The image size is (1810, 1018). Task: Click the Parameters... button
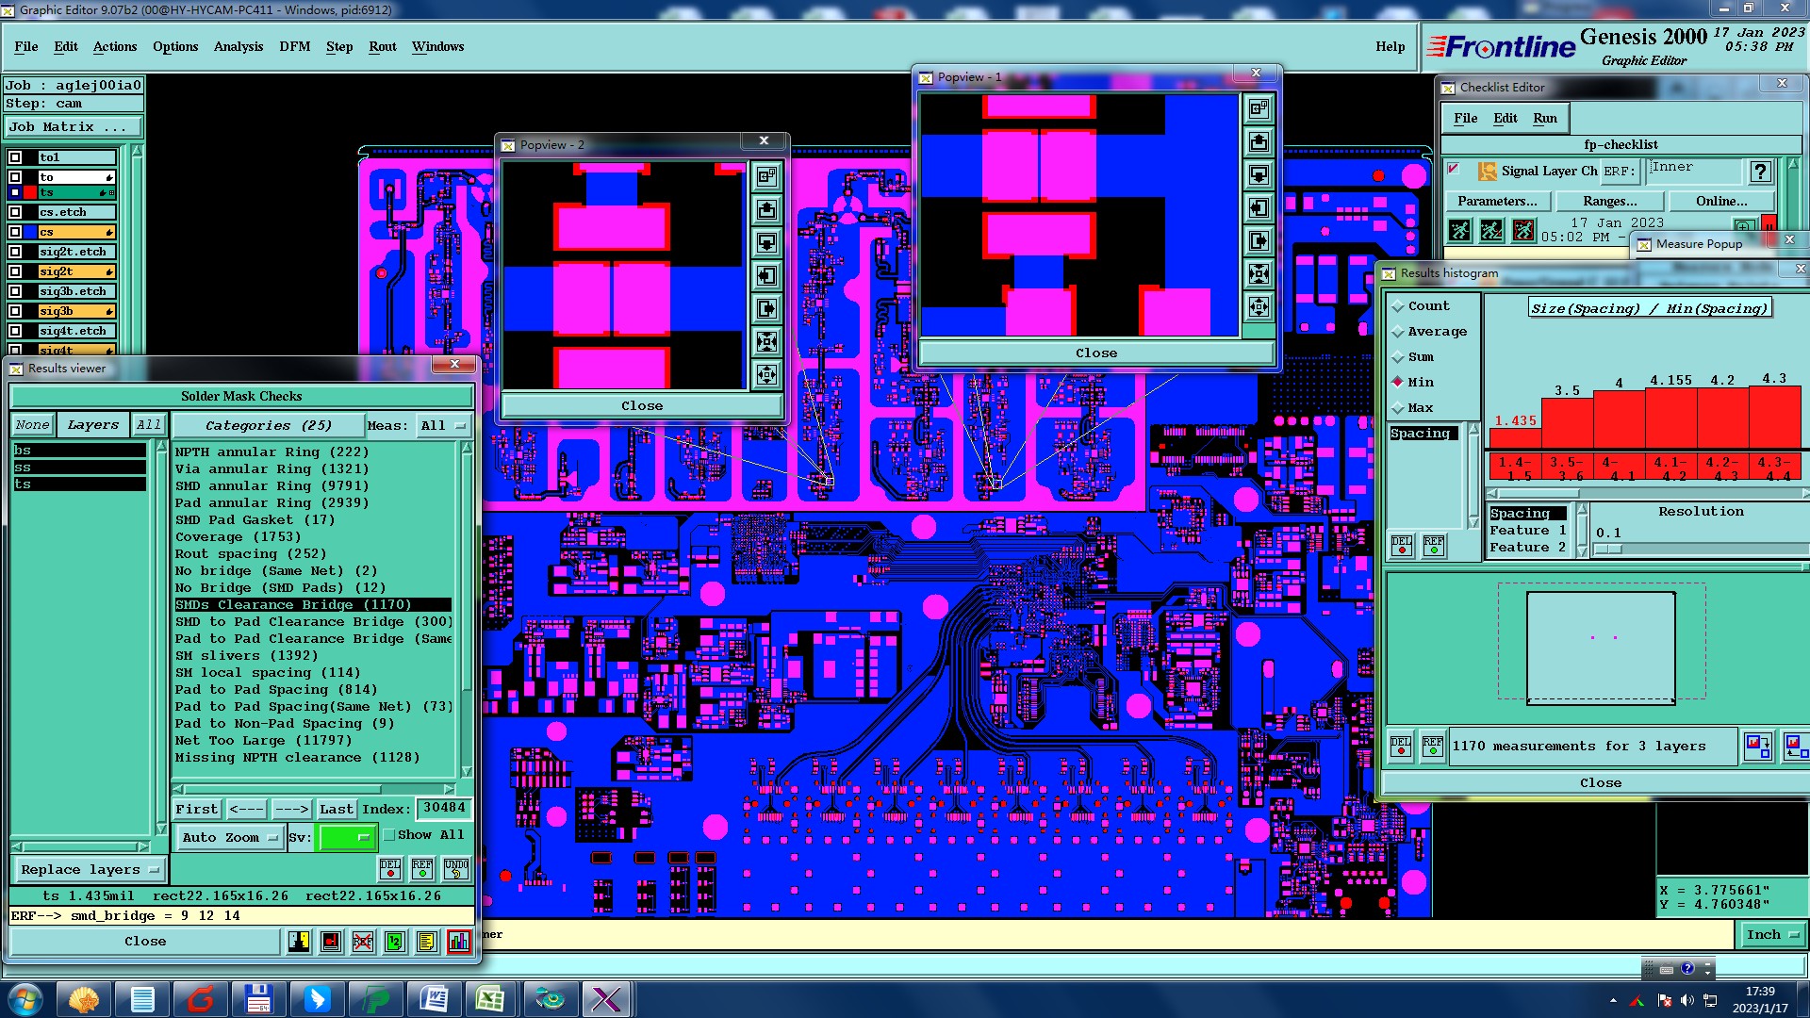point(1496,201)
